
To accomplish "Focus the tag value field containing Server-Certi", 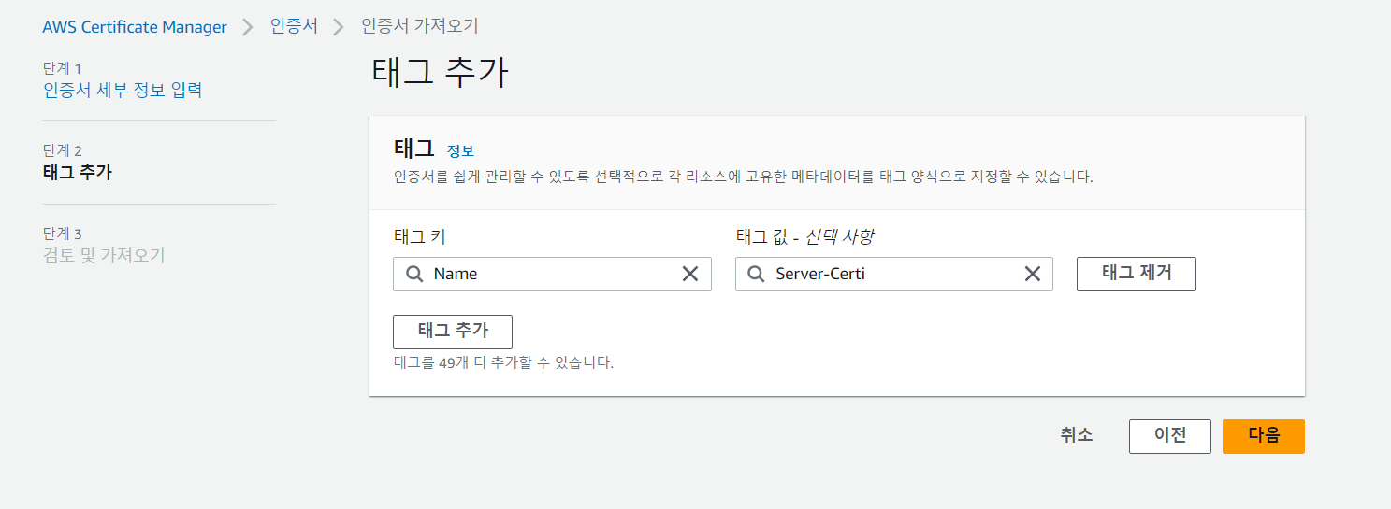I will click(893, 275).
